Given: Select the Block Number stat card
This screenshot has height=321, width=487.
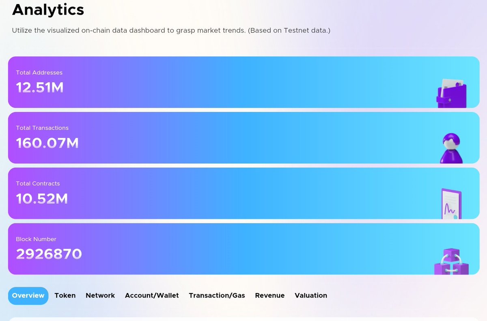Looking at the screenshot, I should click(x=243, y=249).
